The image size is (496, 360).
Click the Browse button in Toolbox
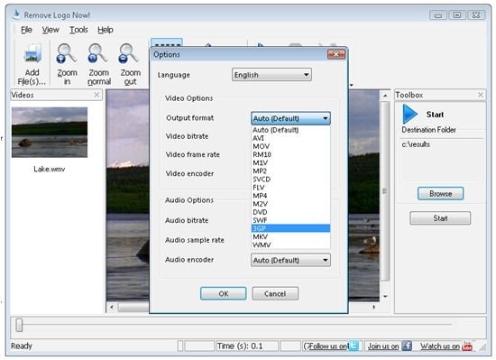pyautogui.click(x=441, y=193)
